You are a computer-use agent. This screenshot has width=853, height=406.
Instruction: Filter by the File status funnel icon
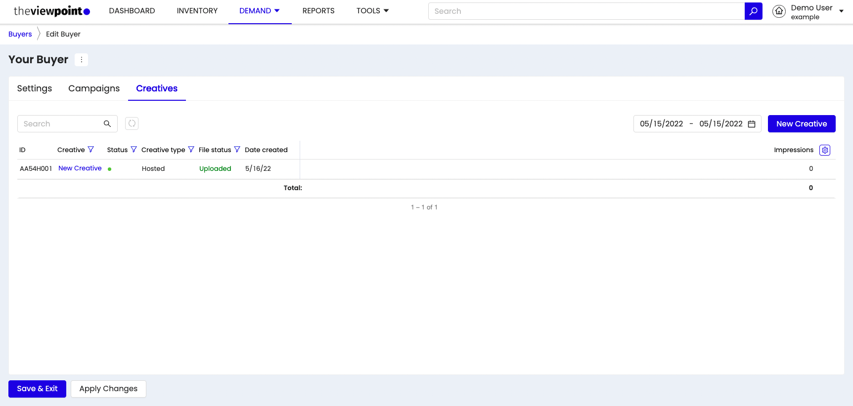(237, 150)
